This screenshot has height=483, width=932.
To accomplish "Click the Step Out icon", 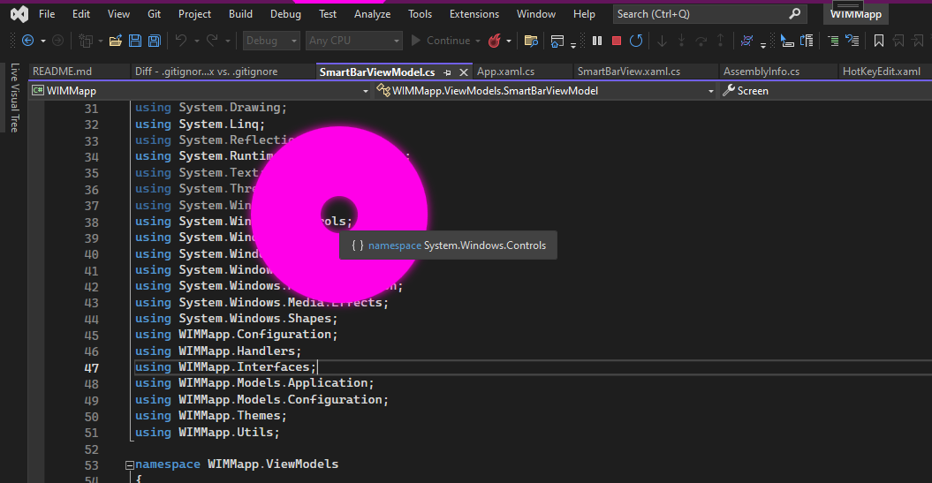I will (720, 41).
